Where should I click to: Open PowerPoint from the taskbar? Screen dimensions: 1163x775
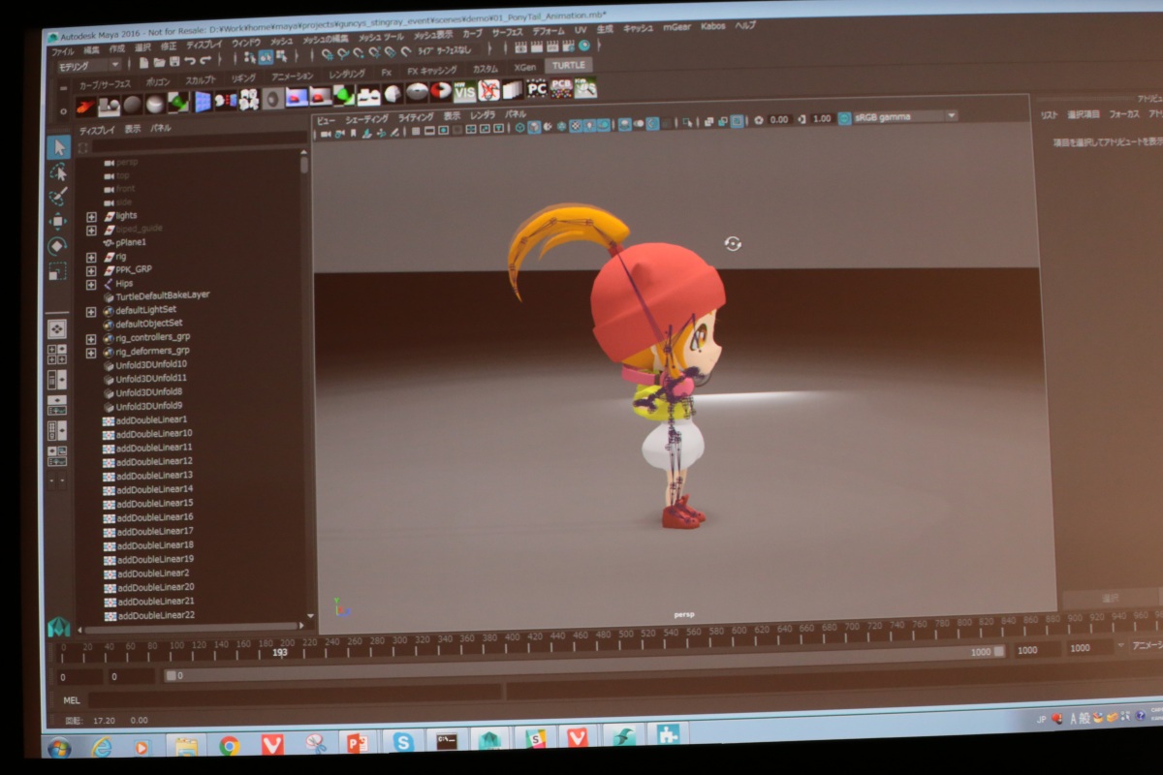(358, 743)
